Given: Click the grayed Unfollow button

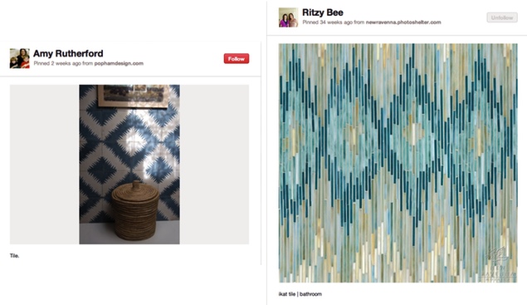Looking at the screenshot, I should (x=502, y=17).
